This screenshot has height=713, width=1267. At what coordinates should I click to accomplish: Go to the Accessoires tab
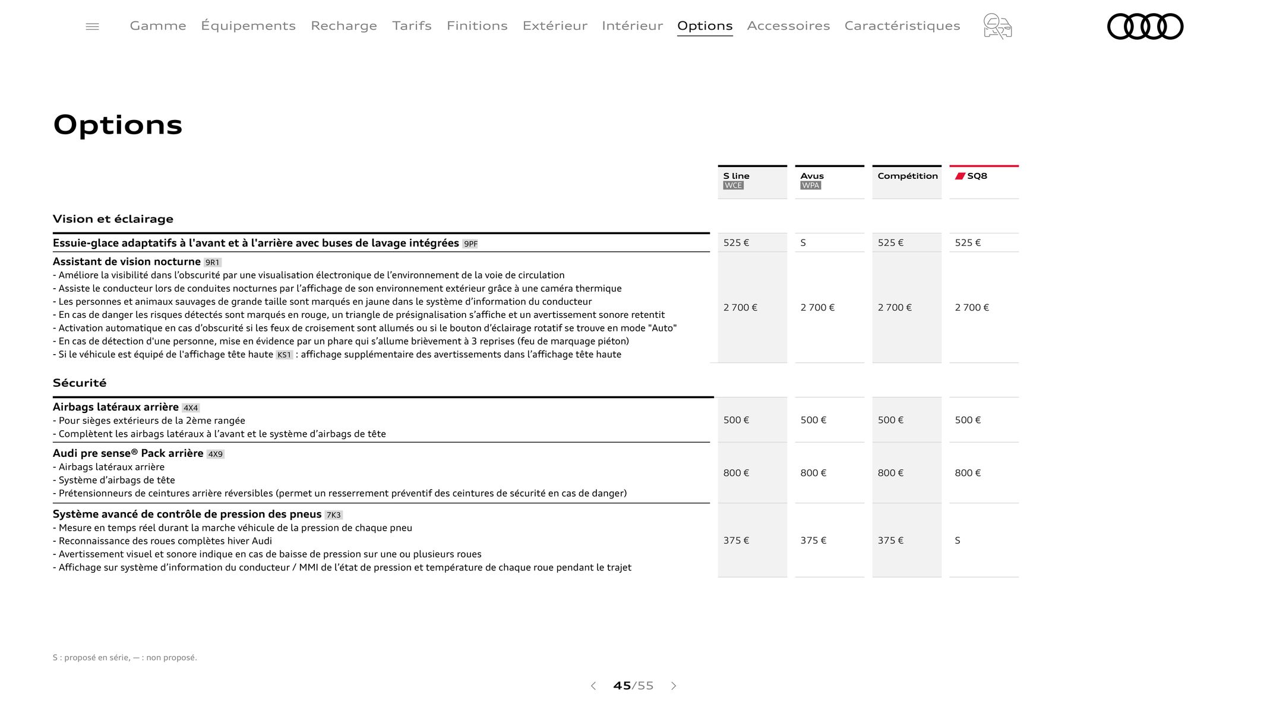pyautogui.click(x=788, y=26)
